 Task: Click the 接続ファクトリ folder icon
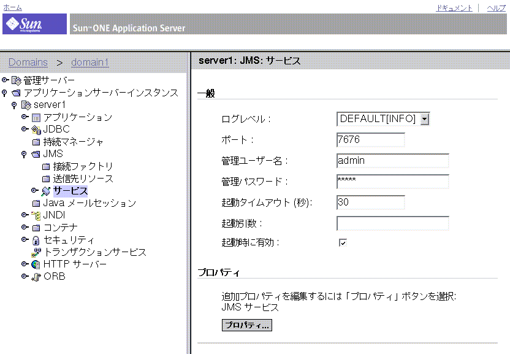click(46, 167)
